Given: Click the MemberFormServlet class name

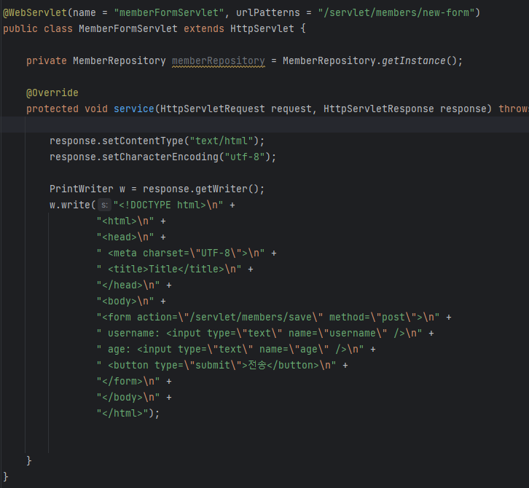Looking at the screenshot, I should click(x=128, y=28).
